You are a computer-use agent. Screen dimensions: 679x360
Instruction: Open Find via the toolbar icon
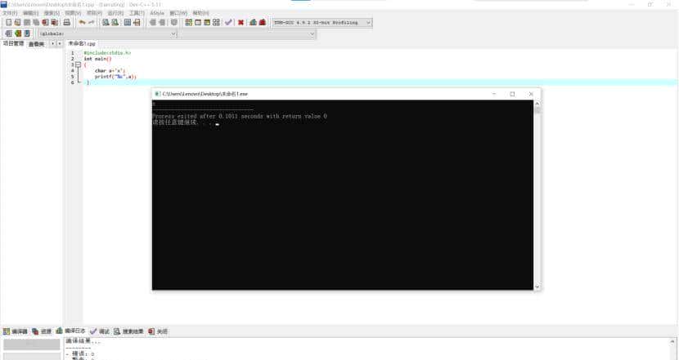[x=106, y=23]
